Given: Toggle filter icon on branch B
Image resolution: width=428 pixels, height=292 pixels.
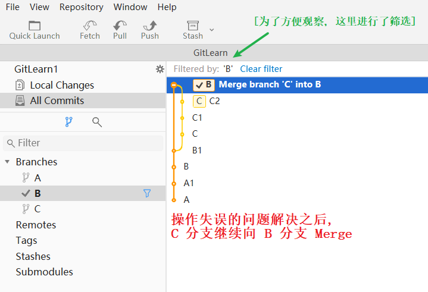Looking at the screenshot, I should 147,193.
